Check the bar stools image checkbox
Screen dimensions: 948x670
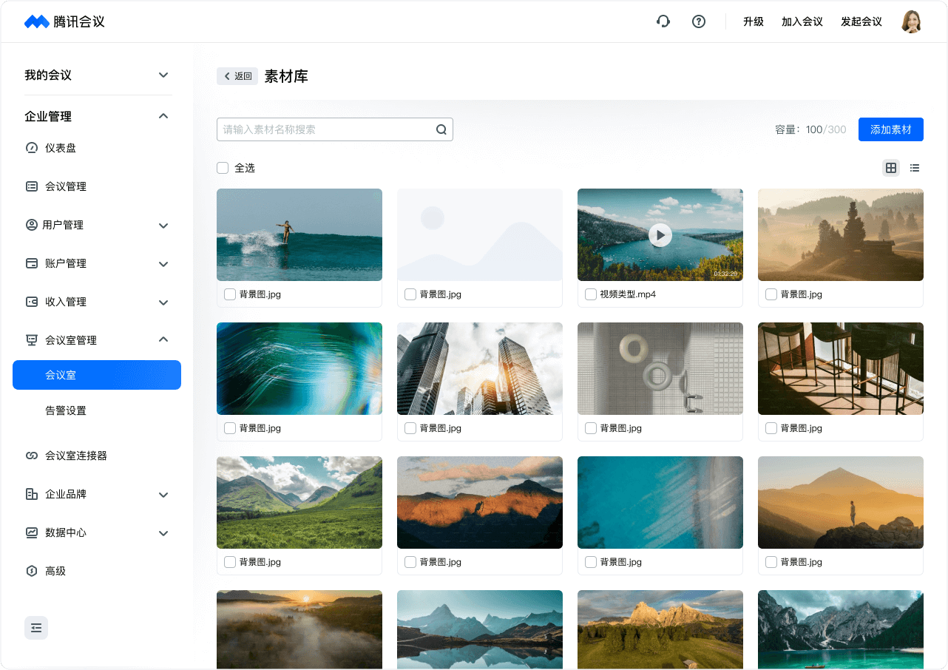point(771,428)
